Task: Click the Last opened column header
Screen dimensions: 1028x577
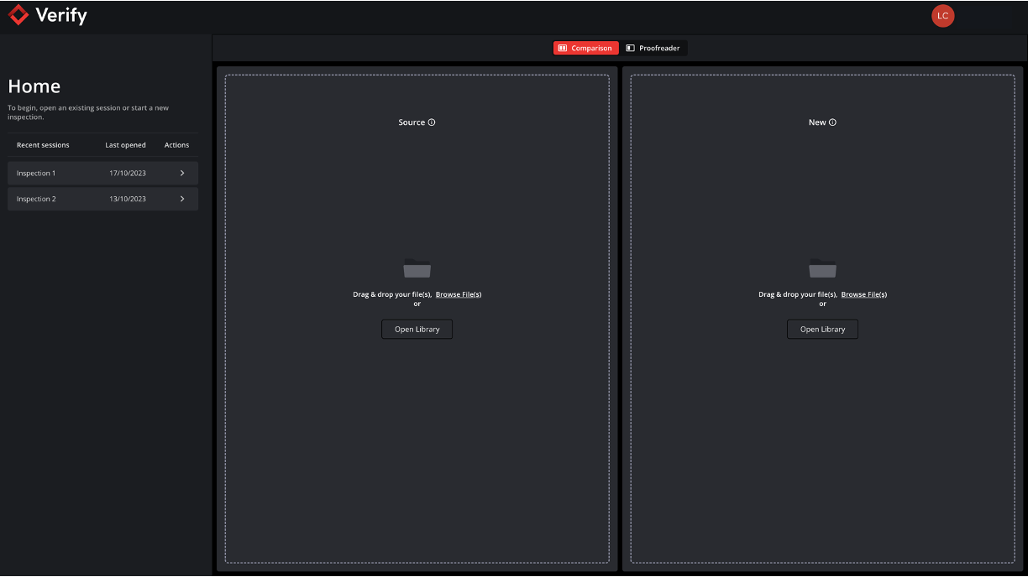Action: (x=125, y=145)
